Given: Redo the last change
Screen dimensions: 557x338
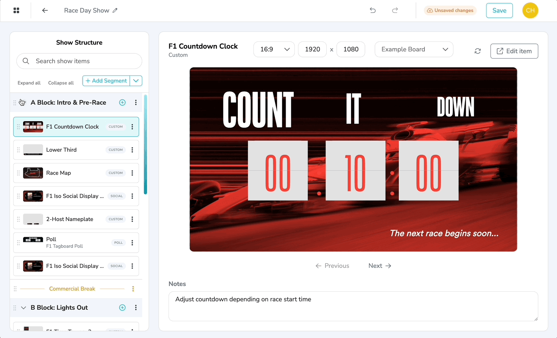Looking at the screenshot, I should point(395,10).
